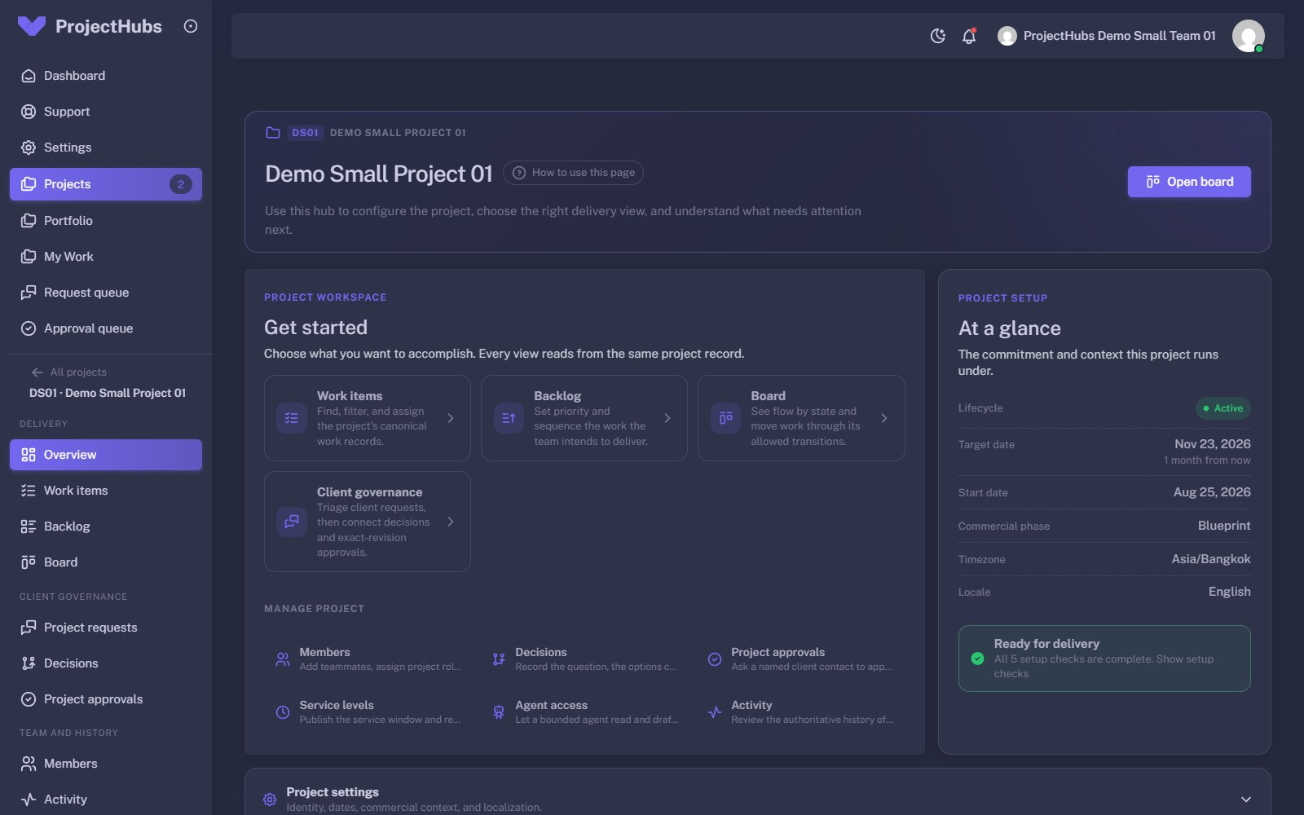Open Activity in sidebar
Viewport: 1304px width, 815px height.
click(x=106, y=800)
